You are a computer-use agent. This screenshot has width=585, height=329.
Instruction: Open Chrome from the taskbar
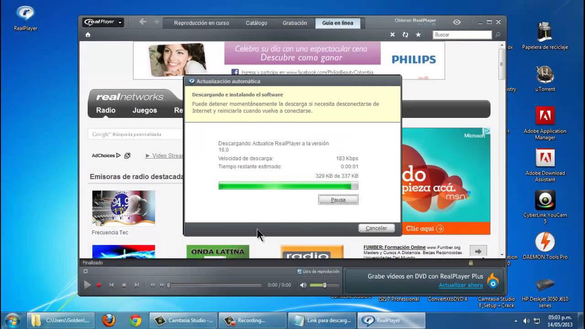(135, 320)
